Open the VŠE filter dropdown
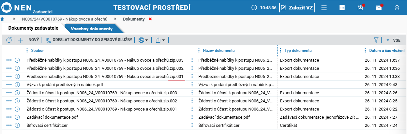This screenshot has height=134, width=407. [393, 40]
